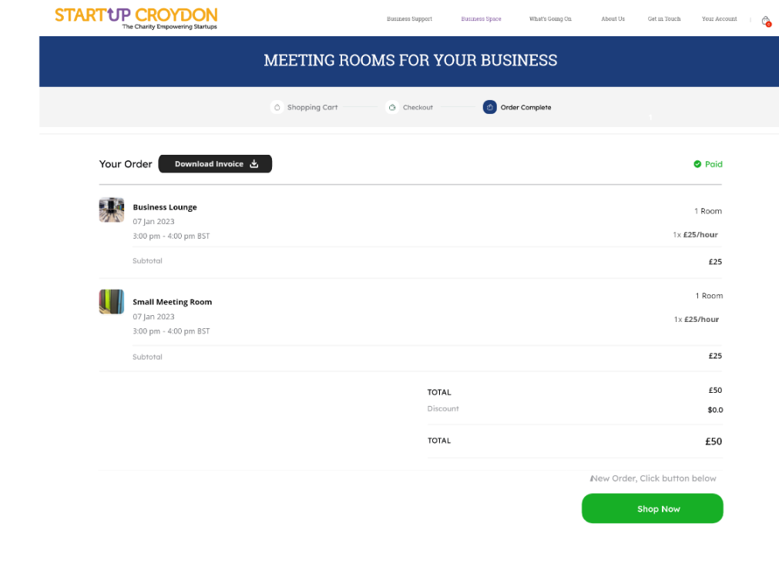Click the Small Meeting Room subtotal £25

click(x=715, y=356)
